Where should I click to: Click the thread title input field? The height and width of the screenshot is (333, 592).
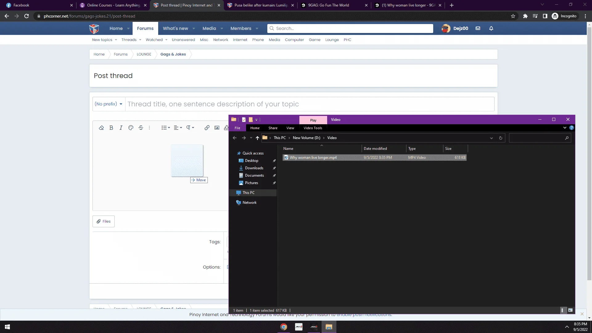pos(310,104)
